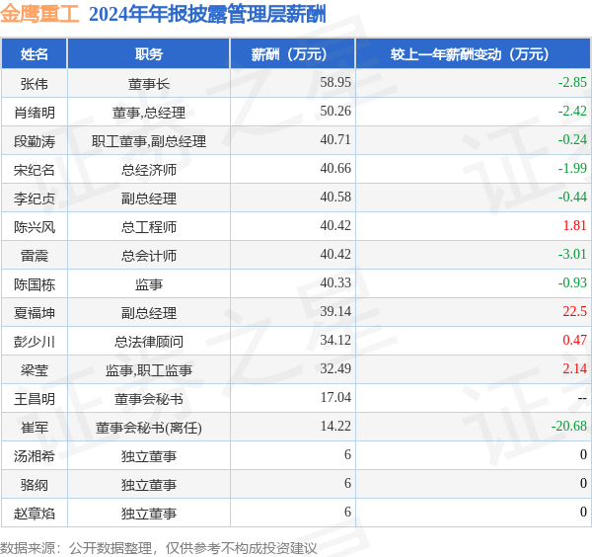Select the 董事长 position cell
Screen dimensions: 592x557
(149, 84)
